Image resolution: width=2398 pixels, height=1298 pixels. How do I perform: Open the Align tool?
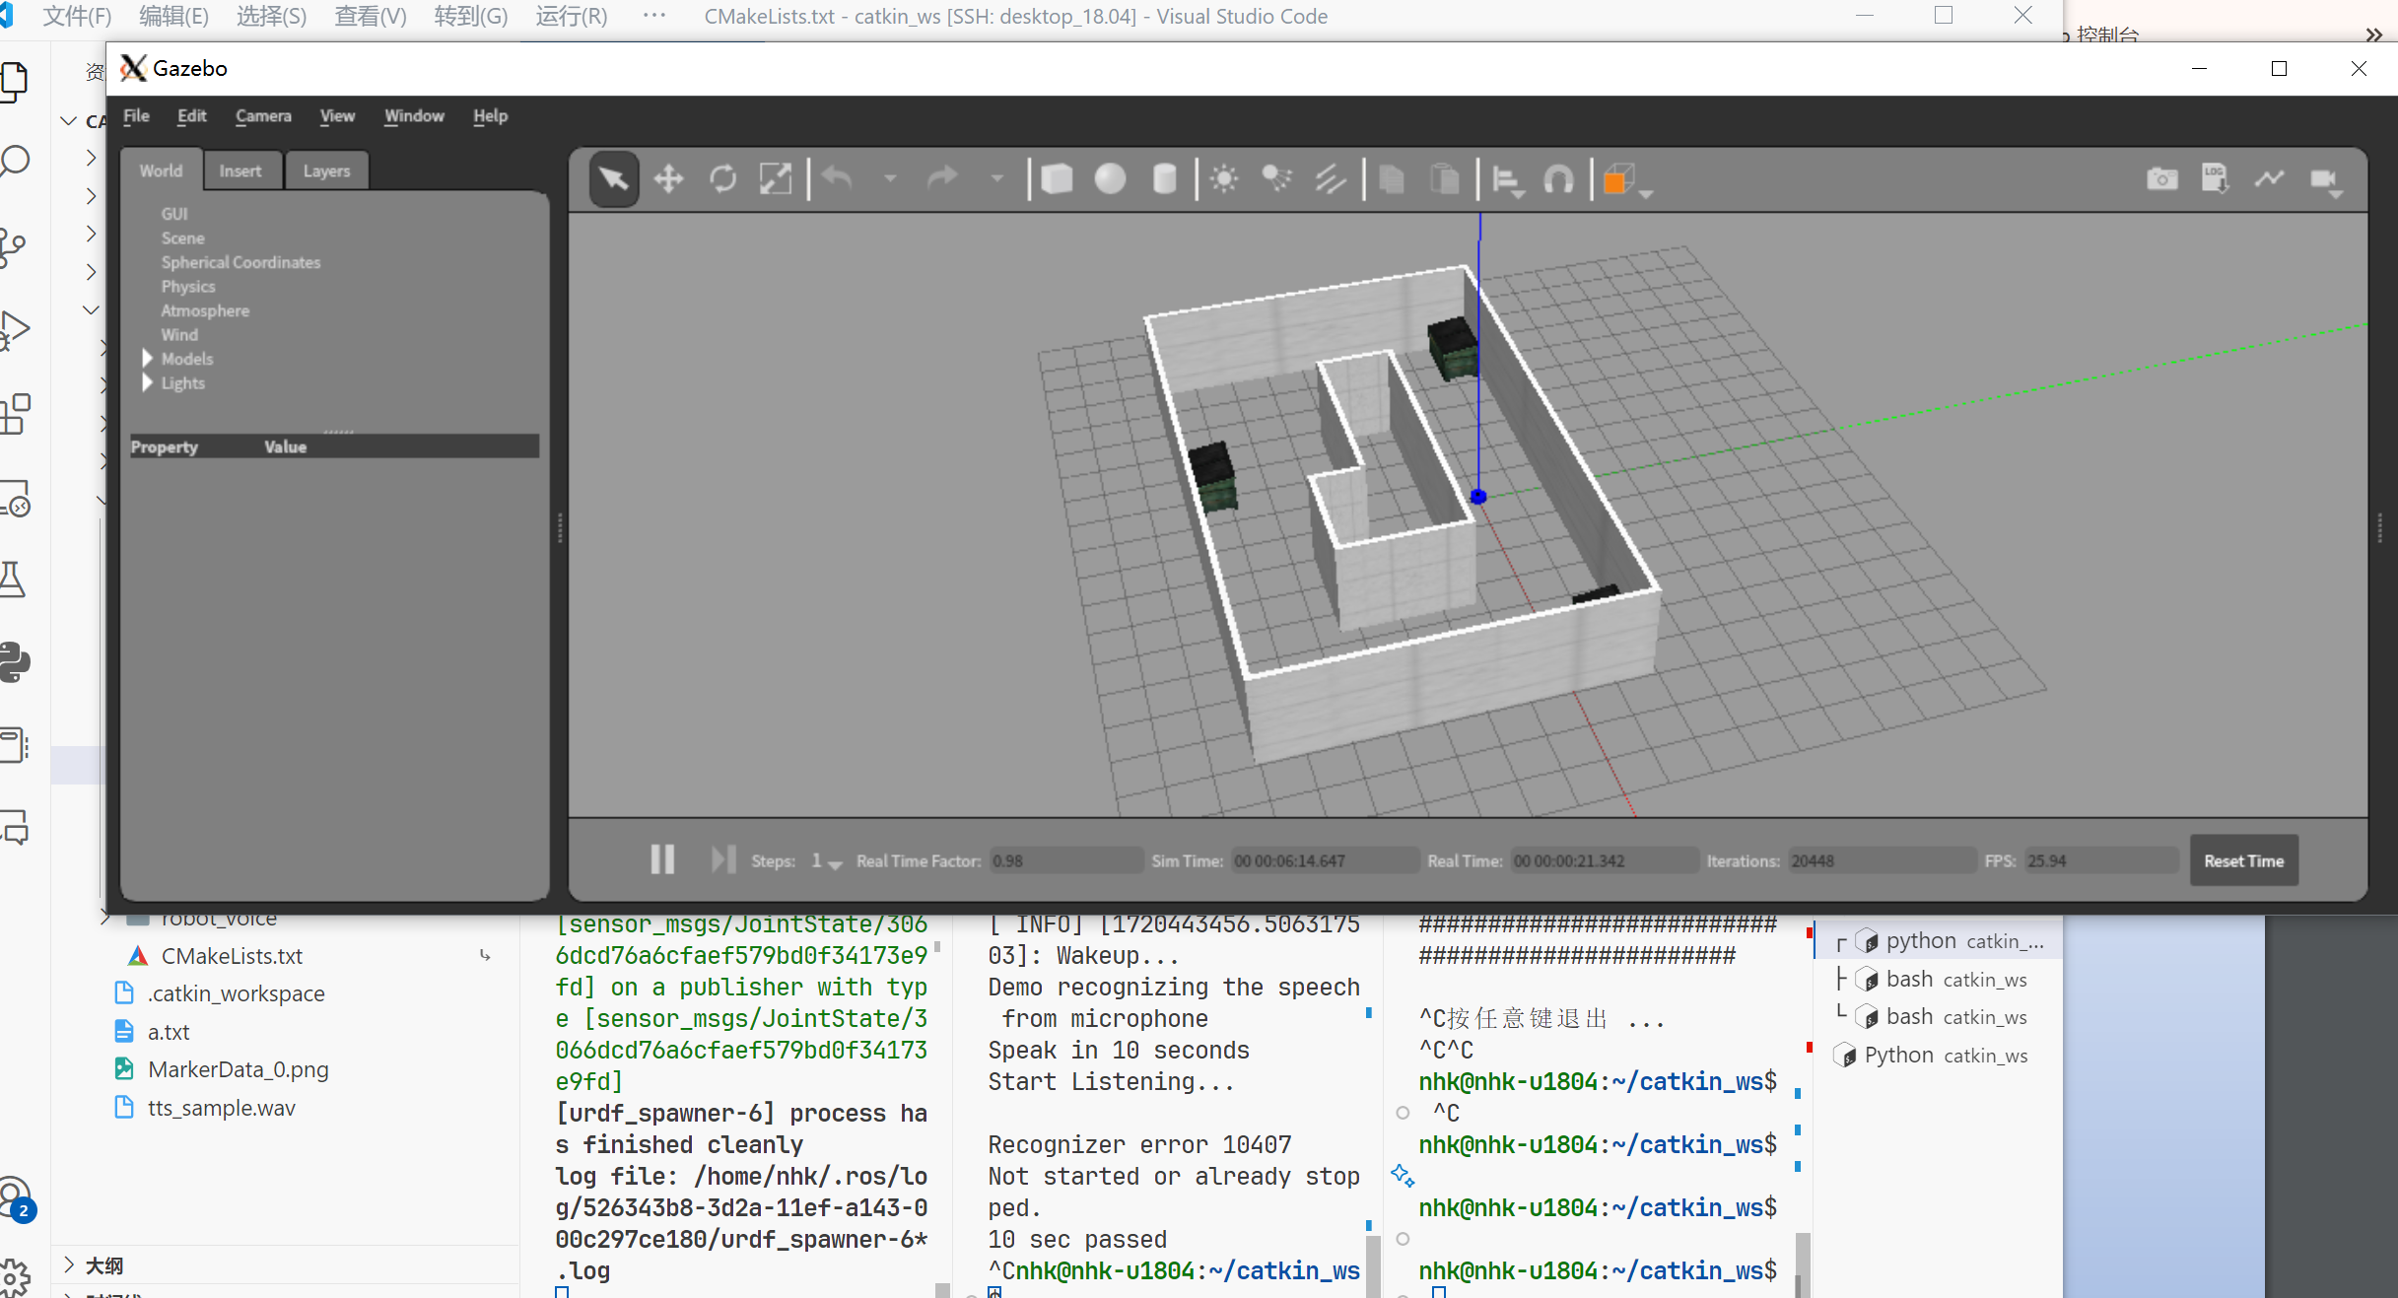point(1508,180)
